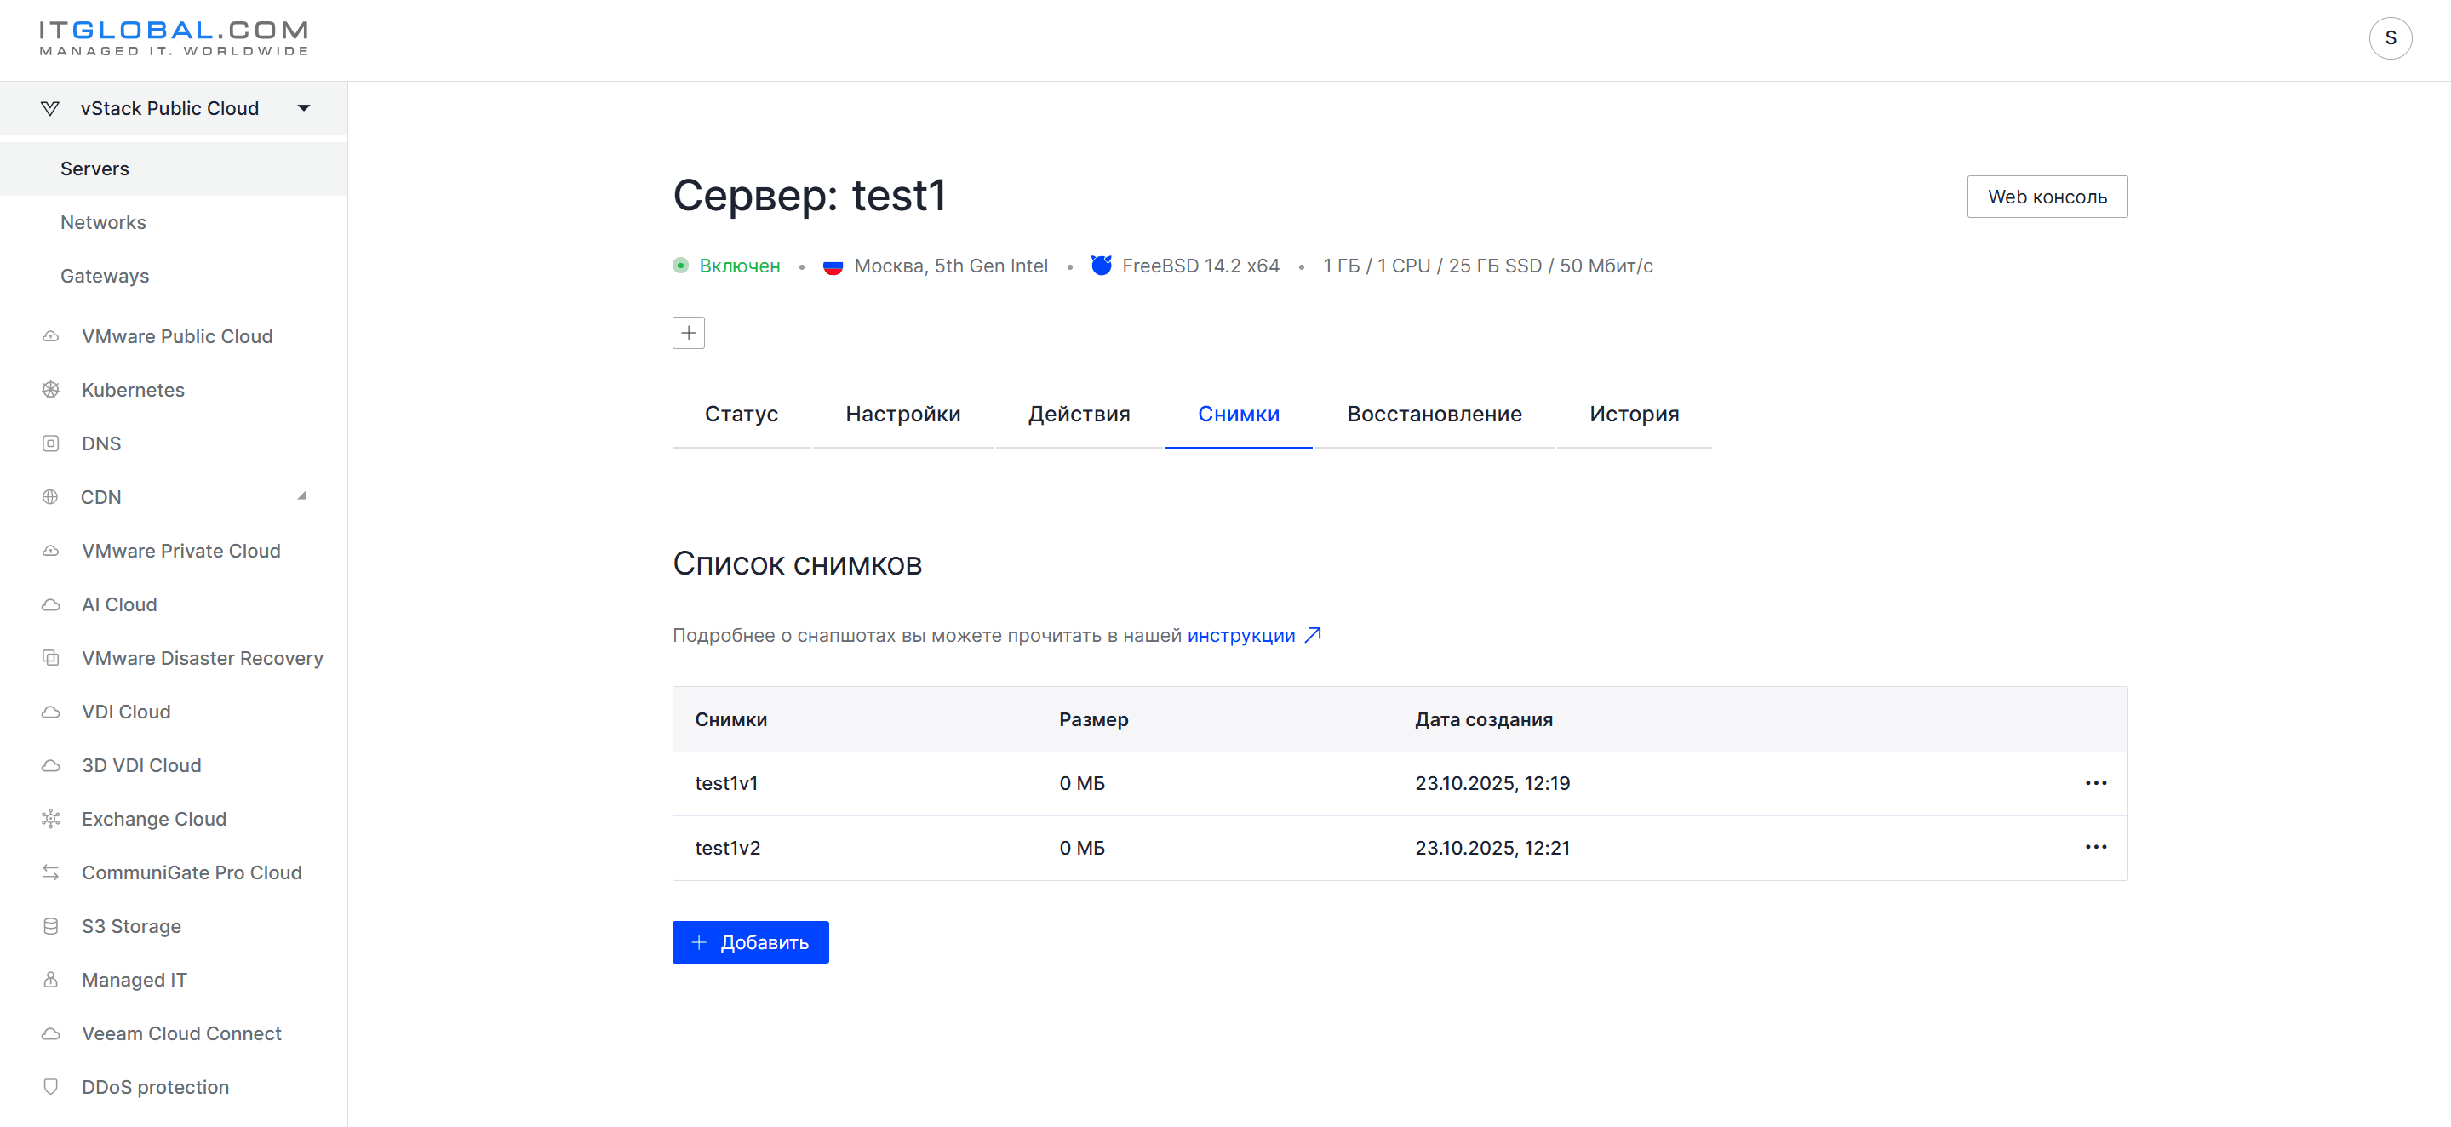Click the vStack triangle logo icon

[x=50, y=108]
